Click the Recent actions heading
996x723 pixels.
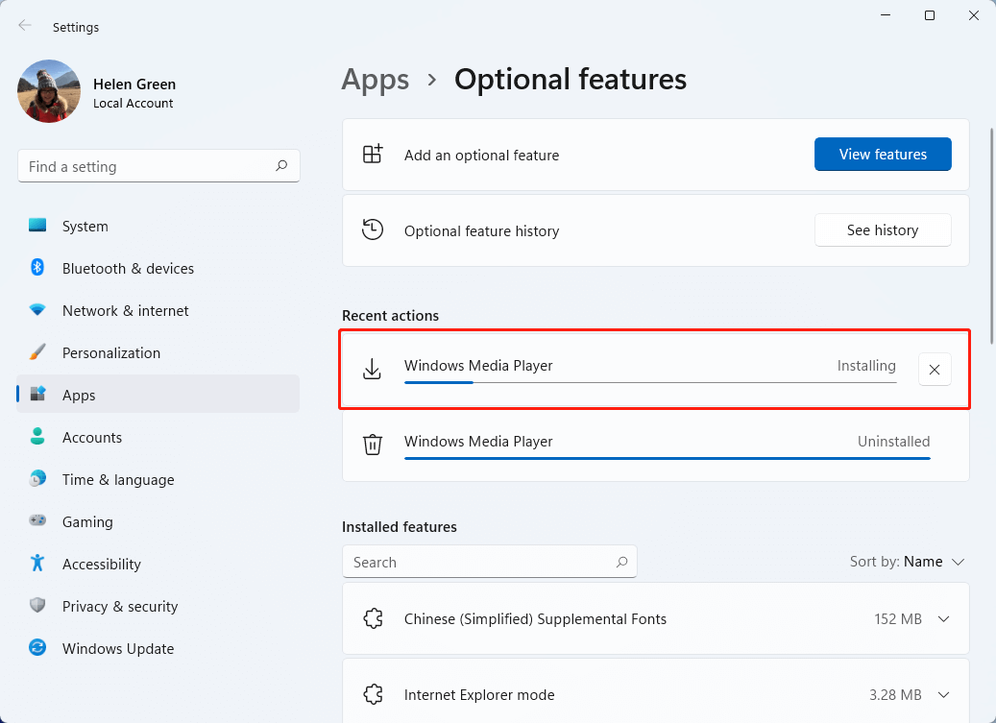click(x=391, y=316)
